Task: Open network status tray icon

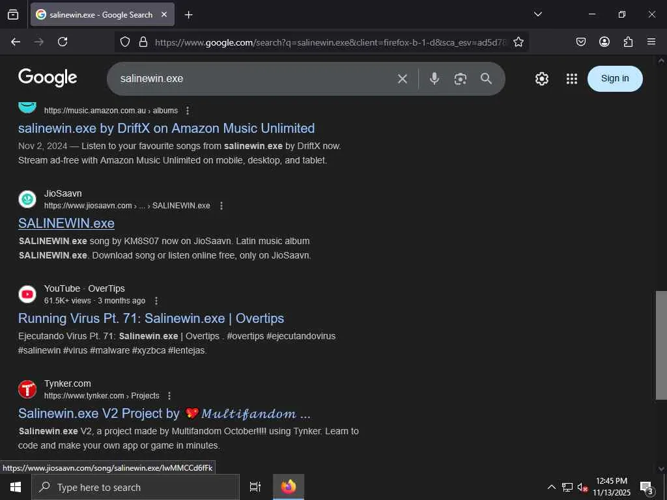Action: [x=567, y=487]
